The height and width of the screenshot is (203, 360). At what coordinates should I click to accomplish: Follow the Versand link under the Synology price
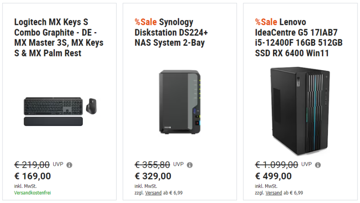(x=154, y=193)
